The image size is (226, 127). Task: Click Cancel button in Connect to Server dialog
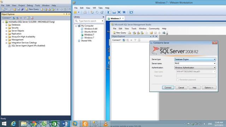[181, 87]
